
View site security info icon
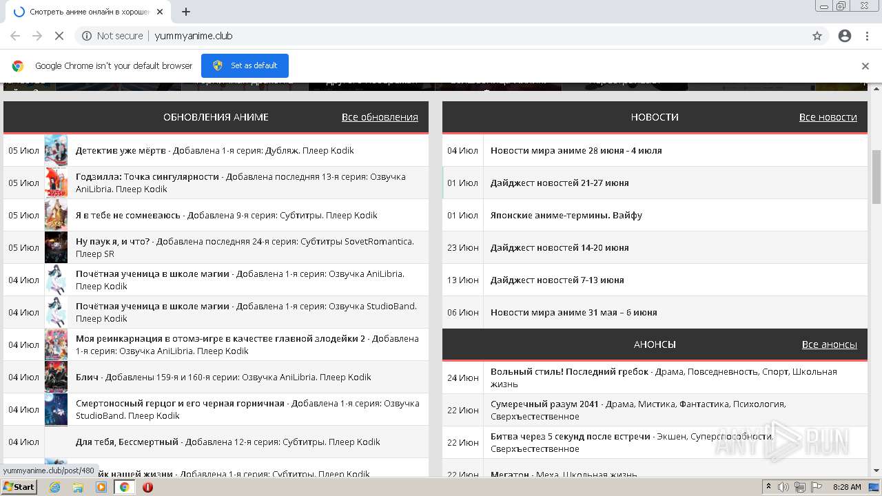pyautogui.click(x=87, y=36)
